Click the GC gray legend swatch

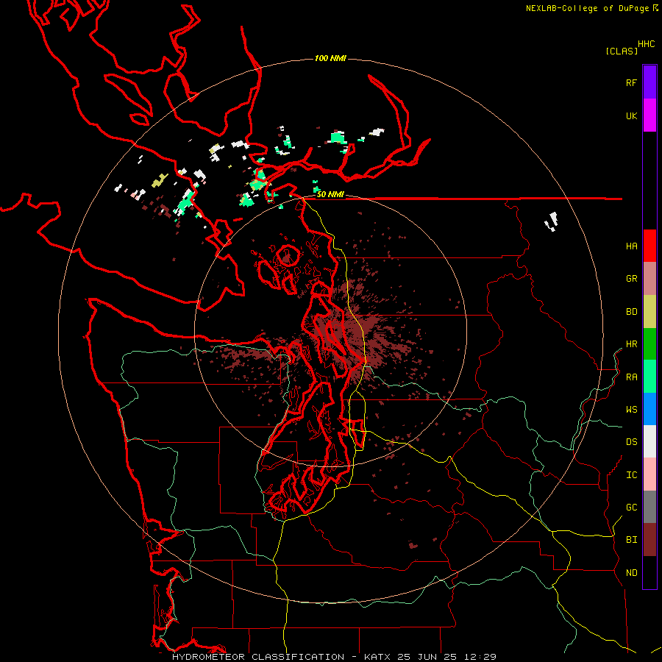[649, 507]
